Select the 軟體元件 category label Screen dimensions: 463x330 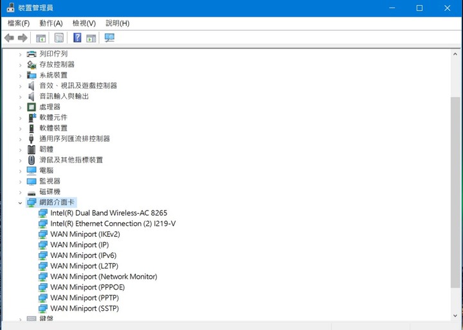click(x=53, y=117)
